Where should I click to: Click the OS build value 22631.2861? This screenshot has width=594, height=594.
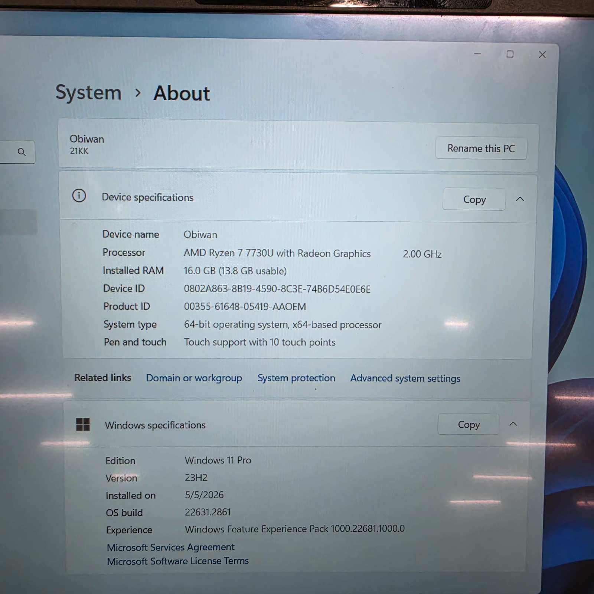pos(208,512)
